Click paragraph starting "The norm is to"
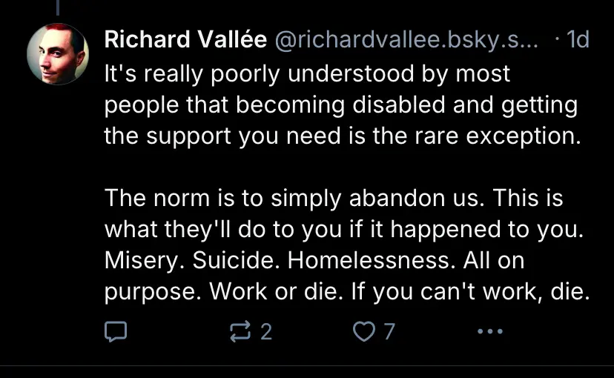This screenshot has height=378, width=614. coord(347,245)
